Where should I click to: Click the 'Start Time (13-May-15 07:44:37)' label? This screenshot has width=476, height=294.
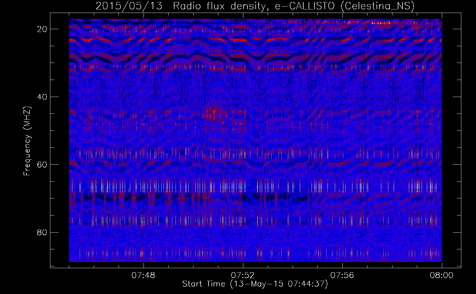(255, 284)
